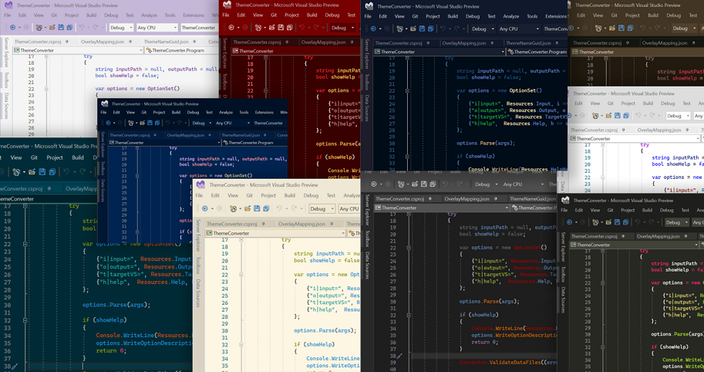Click Undo arrow in the light purple window
The height and width of the screenshot is (372, 704).
pyautogui.click(x=82, y=28)
